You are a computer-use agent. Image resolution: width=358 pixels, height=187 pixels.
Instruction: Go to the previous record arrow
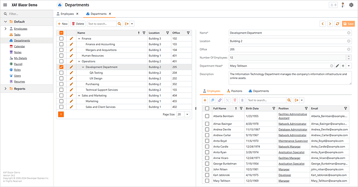[x=322, y=24]
